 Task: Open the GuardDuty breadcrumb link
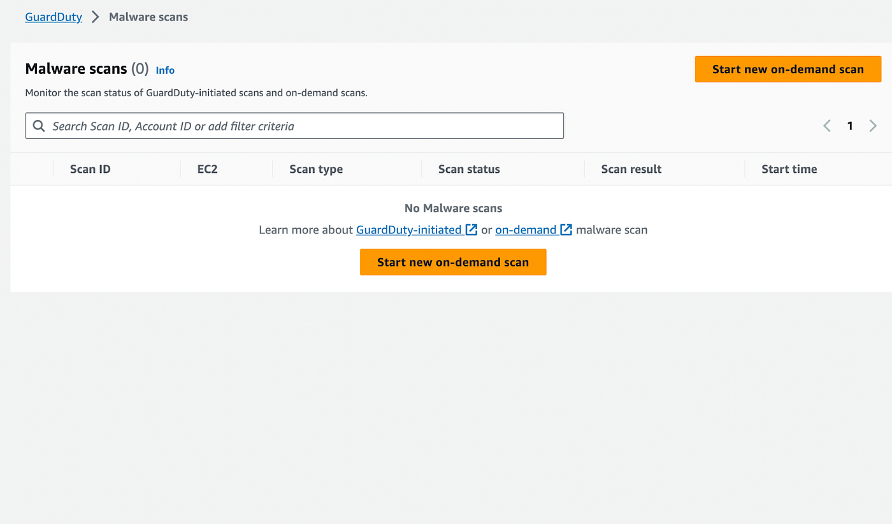point(54,17)
